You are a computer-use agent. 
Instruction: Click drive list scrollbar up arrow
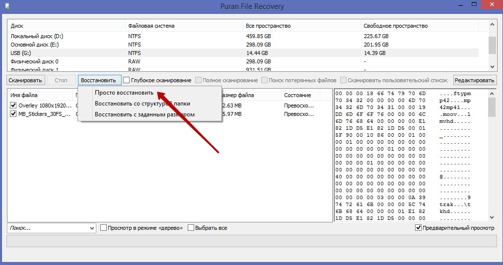tap(493, 24)
